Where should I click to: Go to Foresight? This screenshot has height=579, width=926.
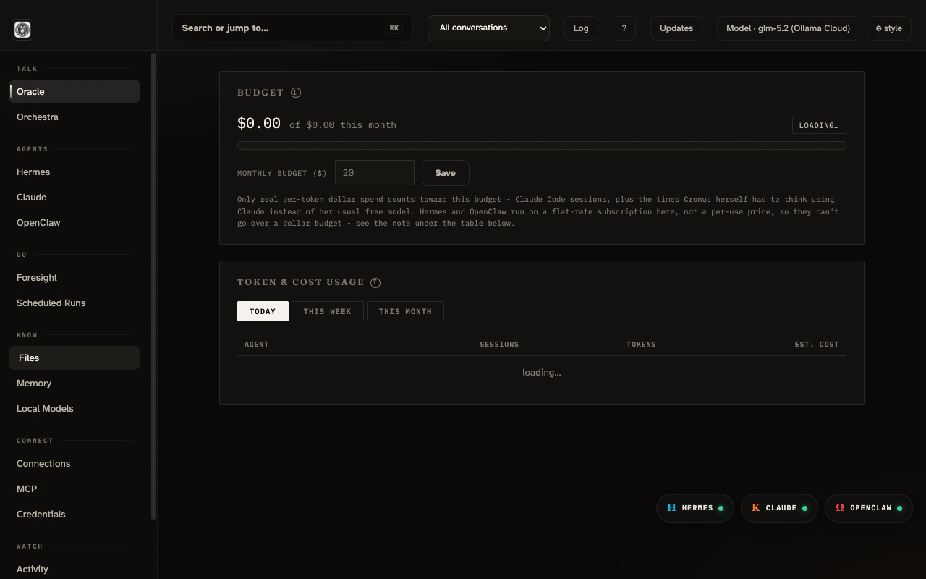click(x=75, y=277)
